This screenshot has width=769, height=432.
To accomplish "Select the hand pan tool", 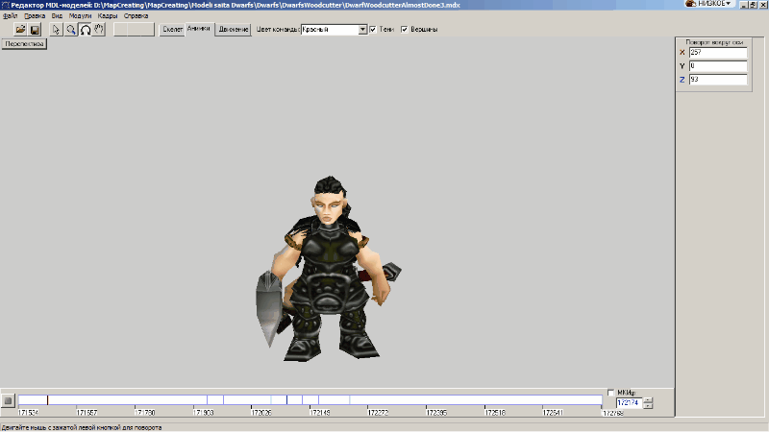I will (x=99, y=30).
